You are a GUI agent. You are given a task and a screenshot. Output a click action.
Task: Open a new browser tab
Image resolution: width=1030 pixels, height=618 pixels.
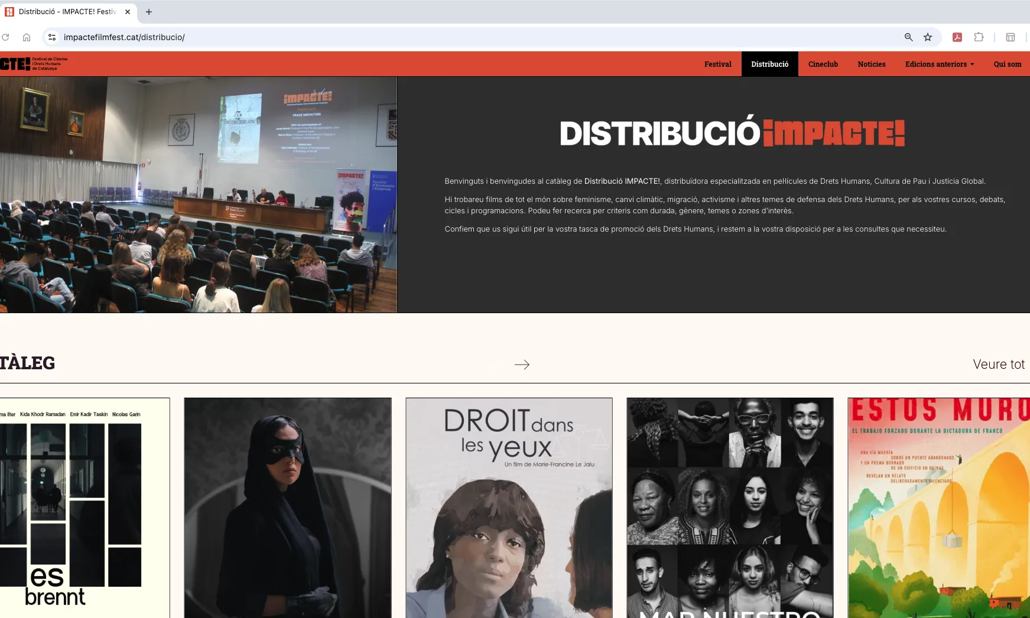pyautogui.click(x=149, y=12)
